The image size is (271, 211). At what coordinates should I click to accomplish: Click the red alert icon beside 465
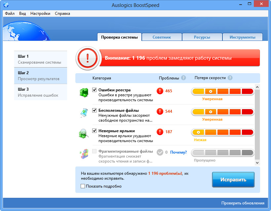click(160, 91)
